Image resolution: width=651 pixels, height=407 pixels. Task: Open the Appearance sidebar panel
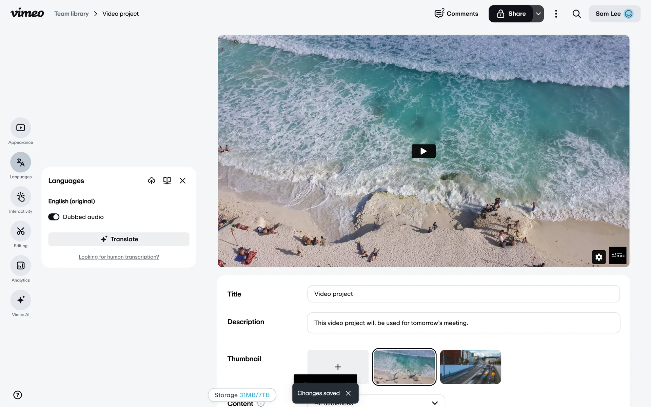21,128
